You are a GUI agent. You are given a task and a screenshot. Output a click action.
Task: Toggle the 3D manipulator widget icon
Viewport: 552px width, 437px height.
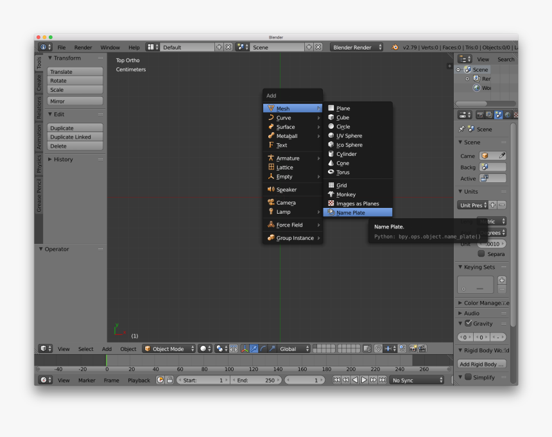pyautogui.click(x=245, y=348)
